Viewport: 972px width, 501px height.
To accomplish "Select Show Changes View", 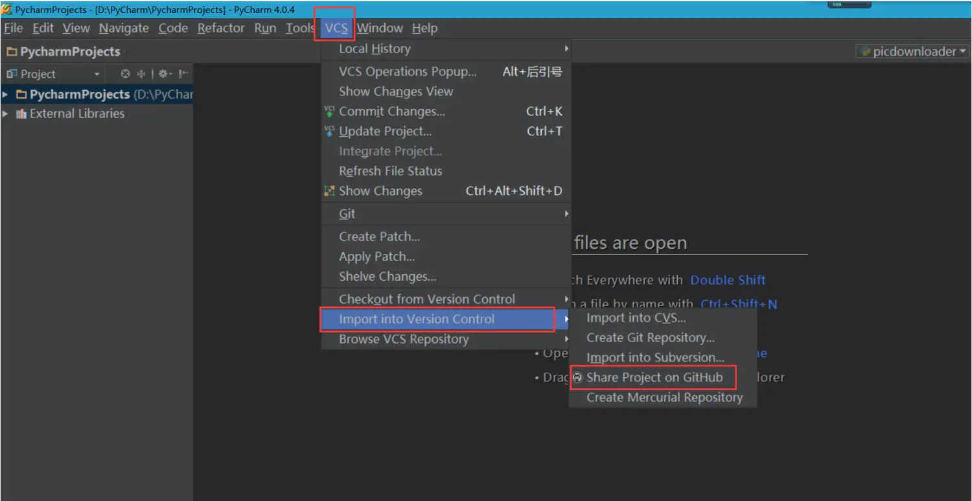I will (446, 91).
